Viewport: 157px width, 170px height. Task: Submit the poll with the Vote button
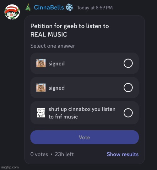coord(84,137)
